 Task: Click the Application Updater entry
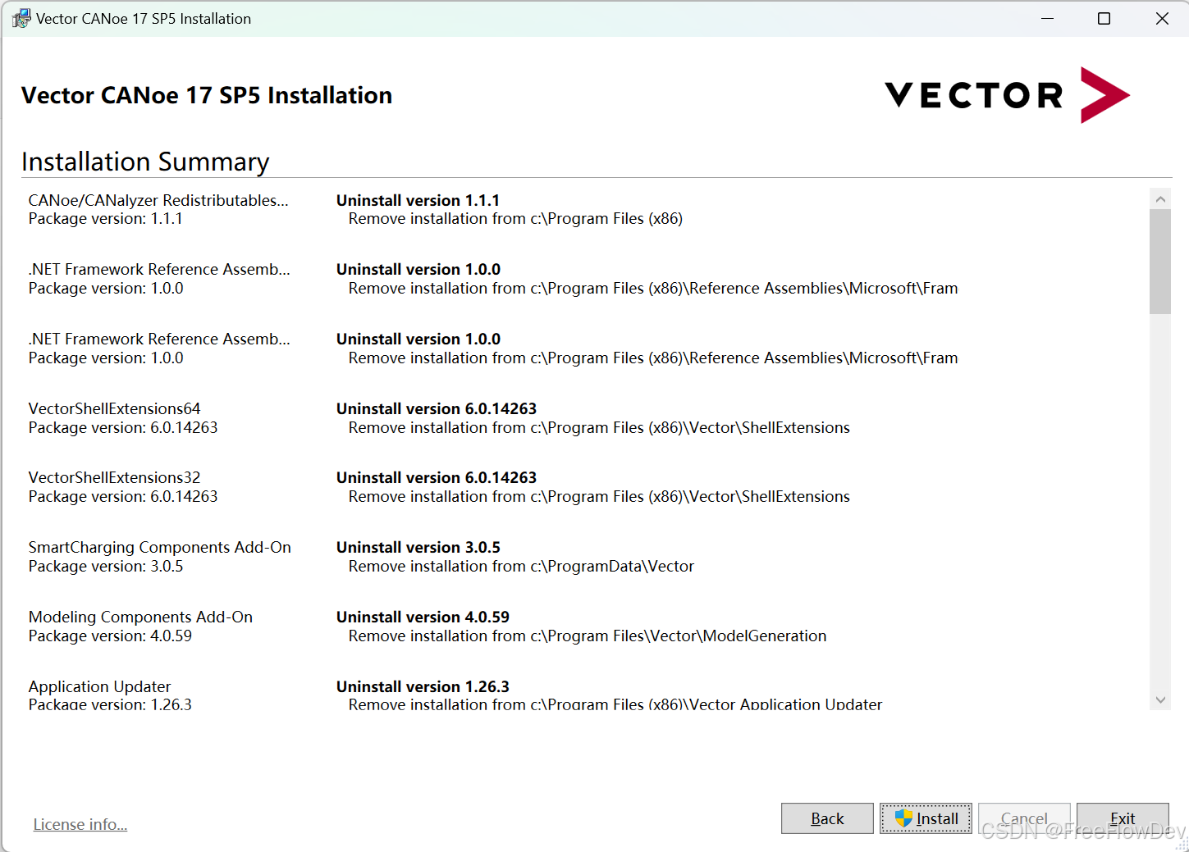point(99,686)
